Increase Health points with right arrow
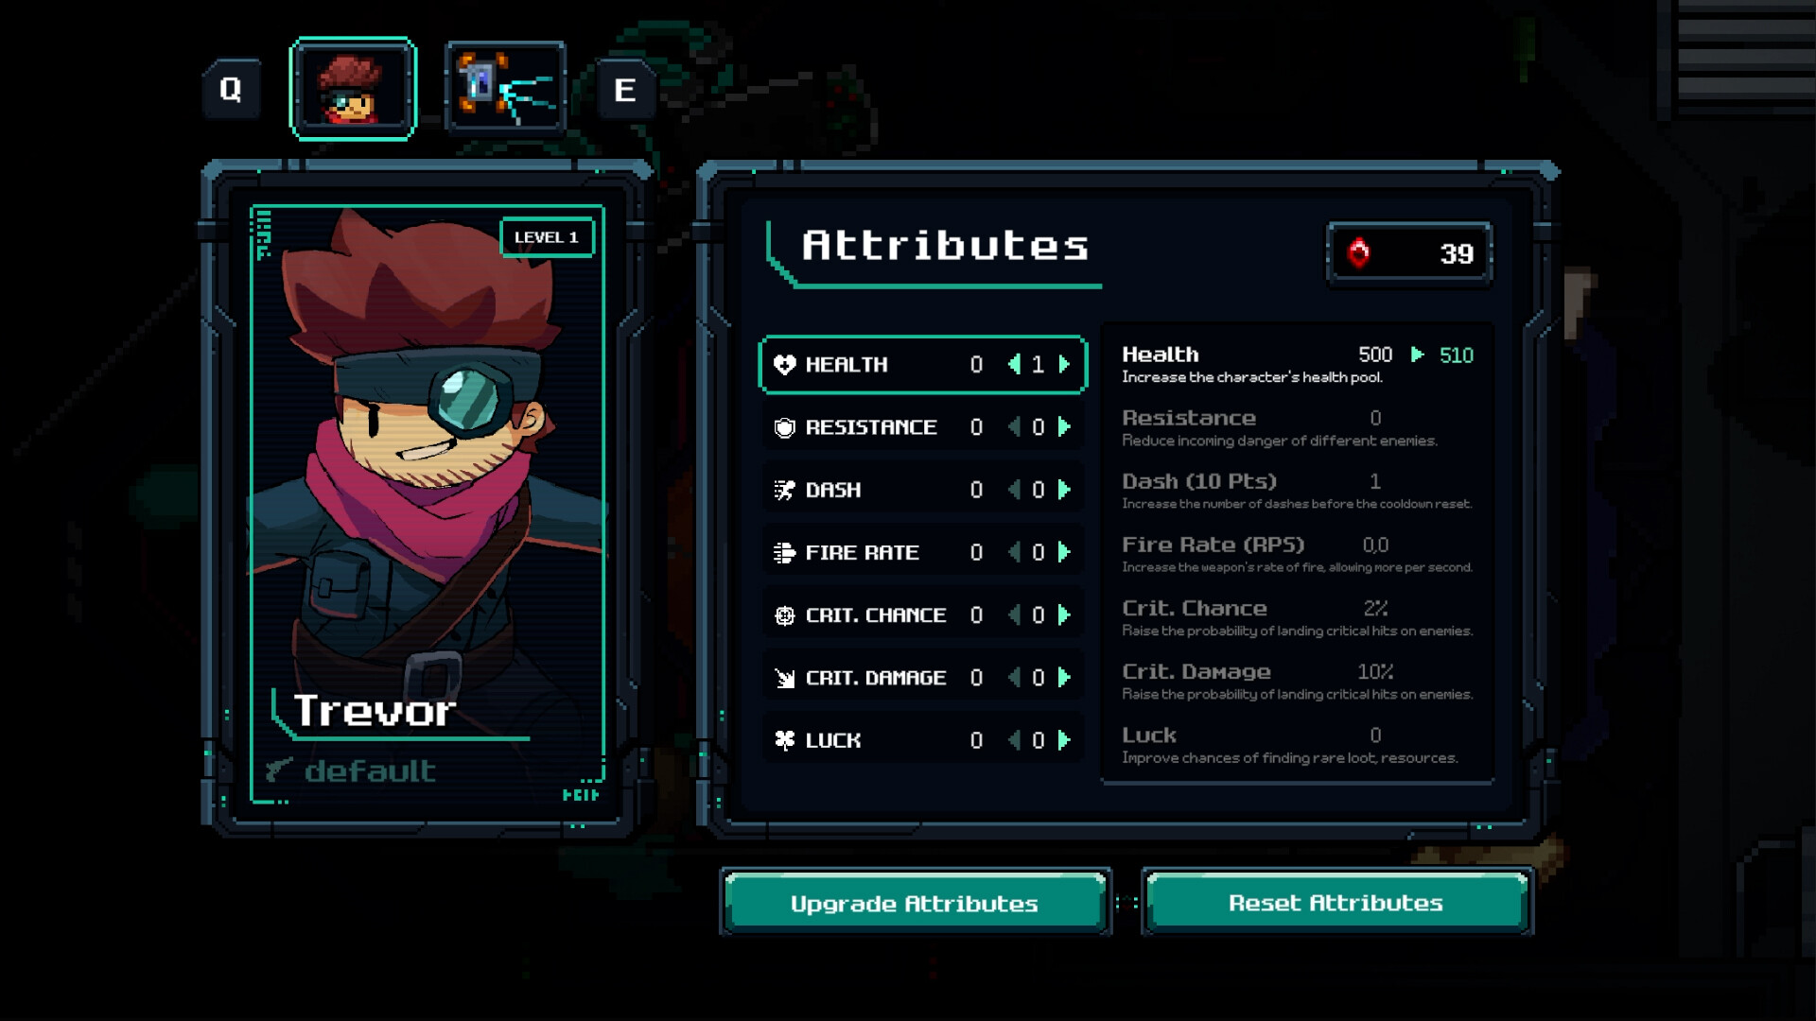Viewport: 1816px width, 1021px height. (x=1065, y=364)
